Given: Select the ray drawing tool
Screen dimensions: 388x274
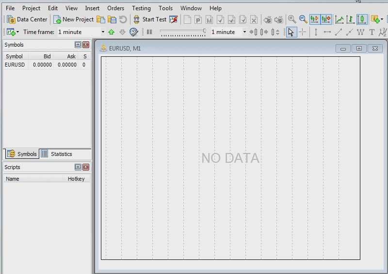Looking at the screenshot, I should (x=349, y=32).
